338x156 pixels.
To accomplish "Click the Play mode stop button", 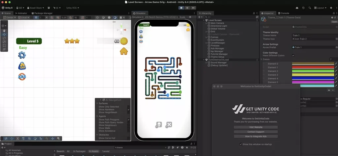I will [181, 8].
